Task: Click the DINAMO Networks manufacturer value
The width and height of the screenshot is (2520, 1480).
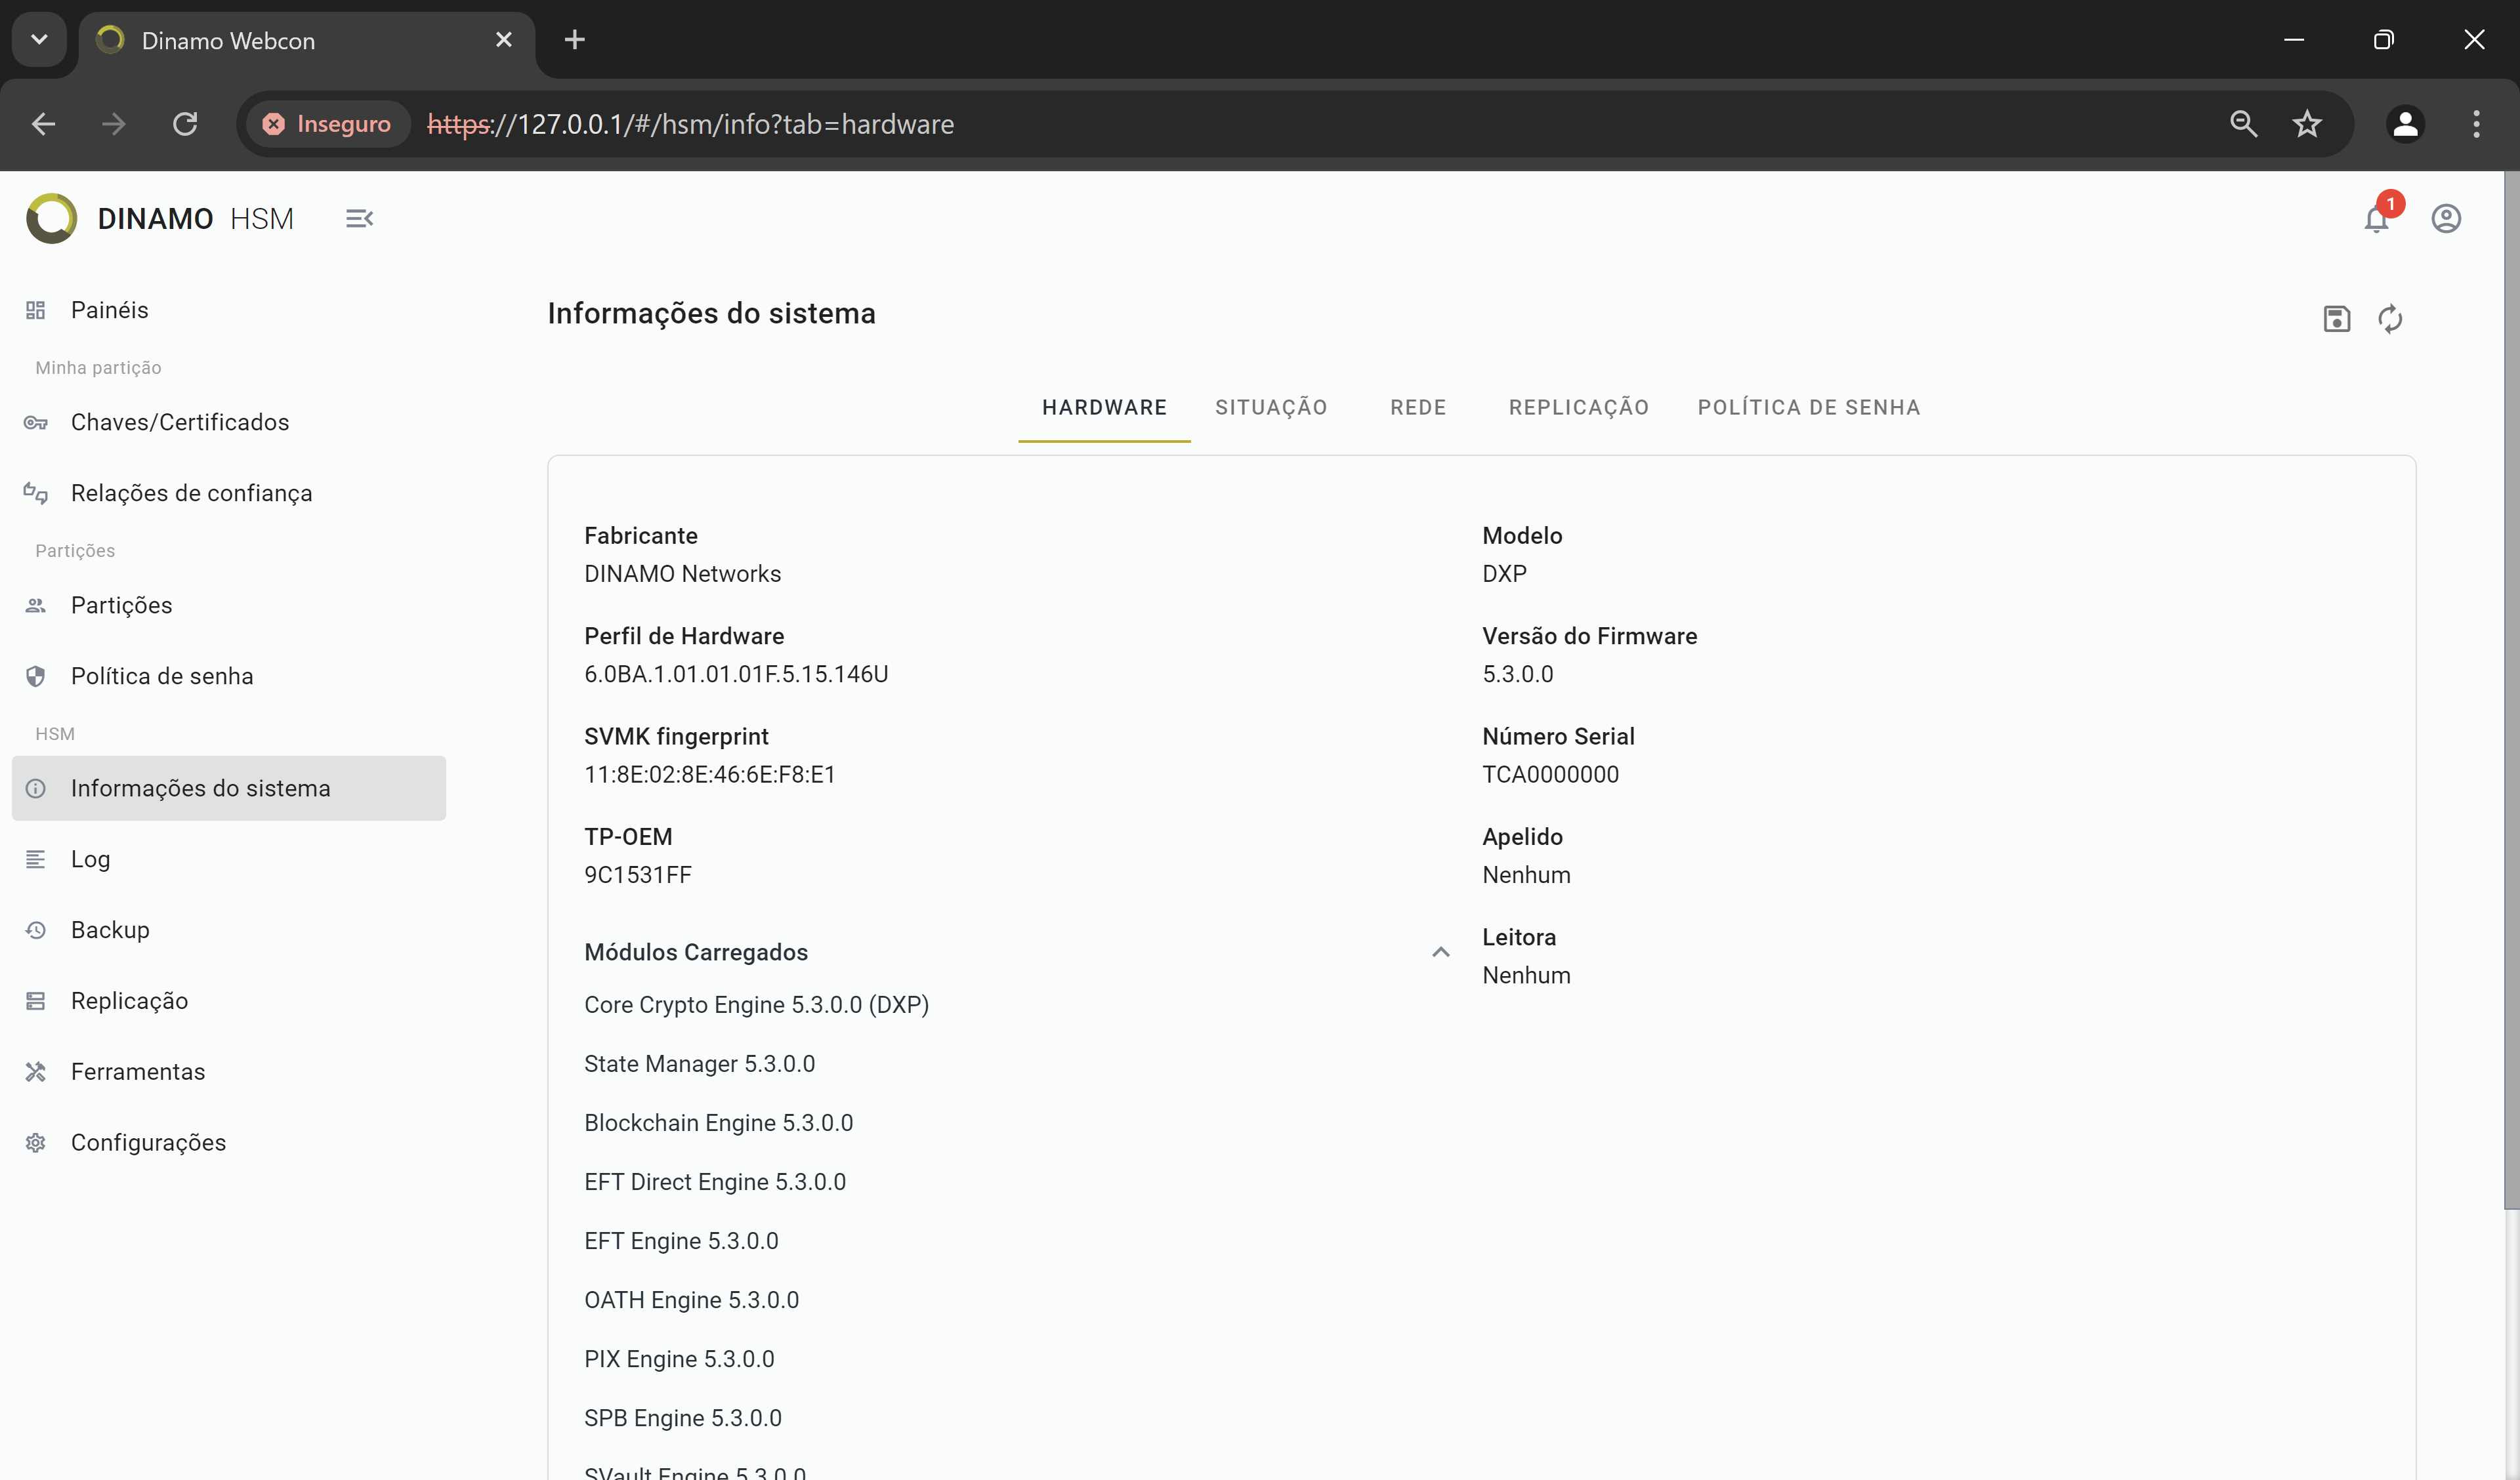Action: click(682, 574)
